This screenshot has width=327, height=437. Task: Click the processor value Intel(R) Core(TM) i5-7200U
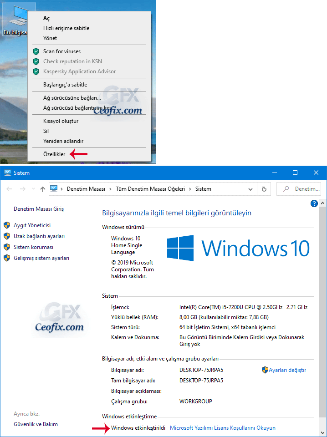[x=243, y=307]
